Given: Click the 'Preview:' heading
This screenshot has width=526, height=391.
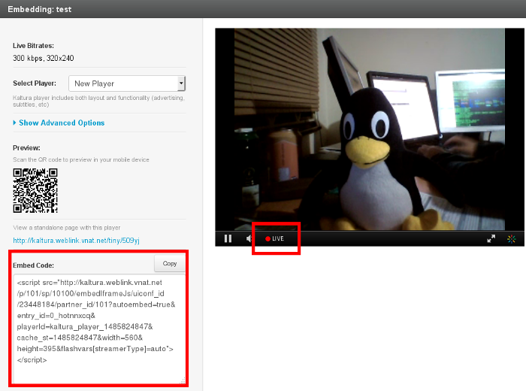Looking at the screenshot, I should point(26,148).
